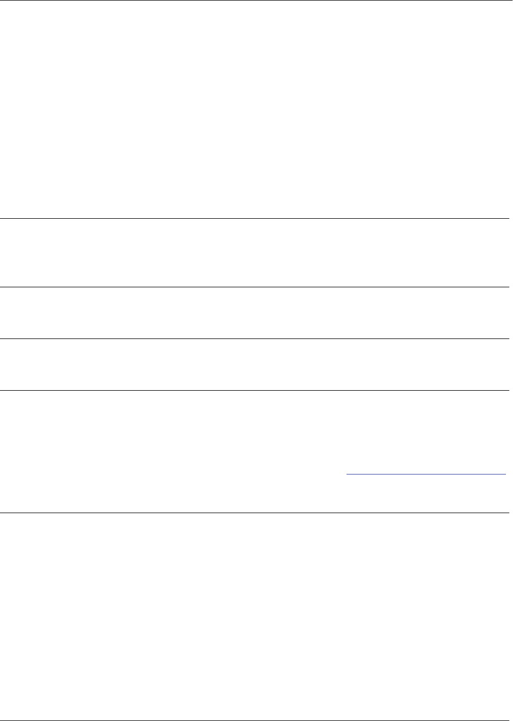Click the second horizontal divider line
This screenshot has height=721, width=513.
click(254, 287)
